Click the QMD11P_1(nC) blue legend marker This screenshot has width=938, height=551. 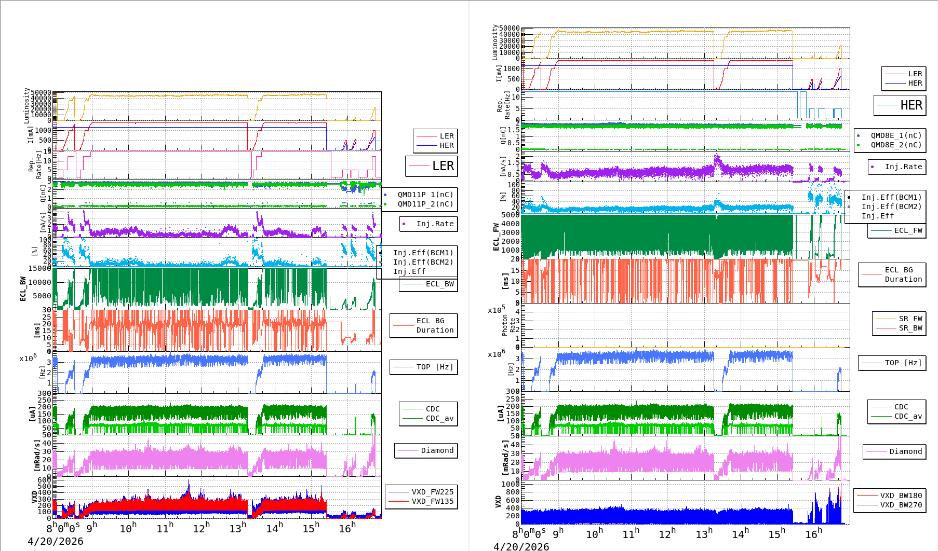coord(385,195)
